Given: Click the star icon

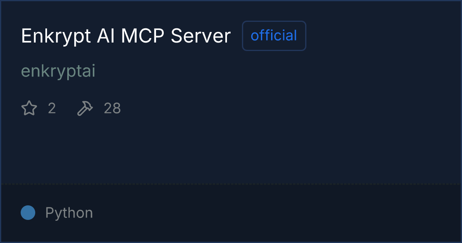Looking at the screenshot, I should coord(29,108).
